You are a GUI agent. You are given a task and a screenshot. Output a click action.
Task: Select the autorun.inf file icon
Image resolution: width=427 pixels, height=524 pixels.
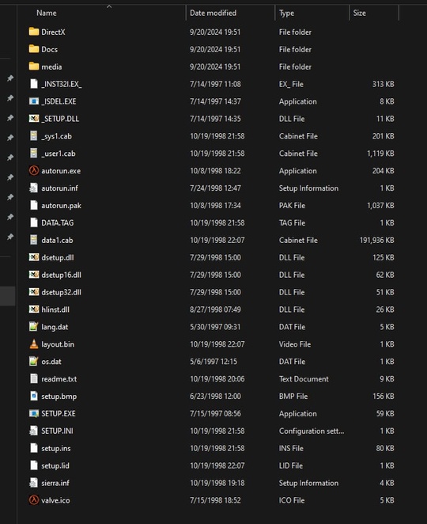click(x=34, y=188)
